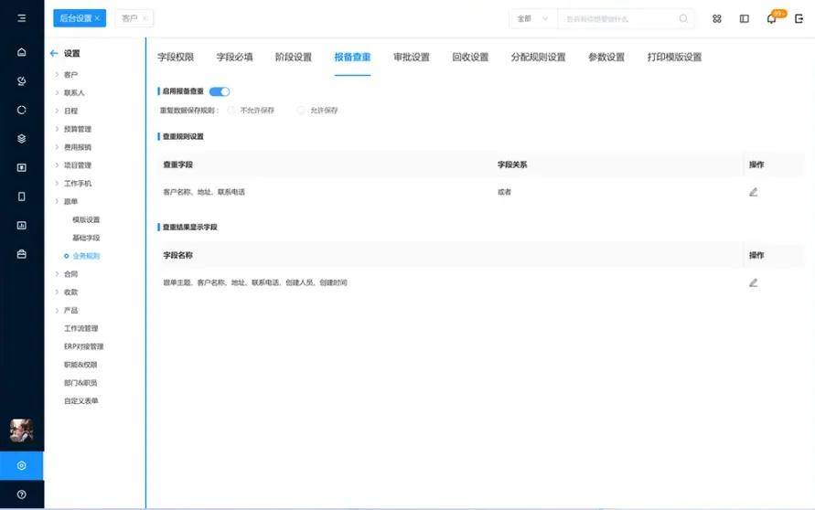
Task: Click the back arrow beside 设置
Action: click(54, 54)
